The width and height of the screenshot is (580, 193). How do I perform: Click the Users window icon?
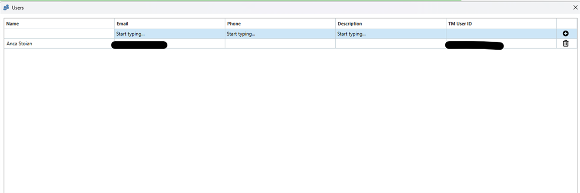(x=6, y=8)
